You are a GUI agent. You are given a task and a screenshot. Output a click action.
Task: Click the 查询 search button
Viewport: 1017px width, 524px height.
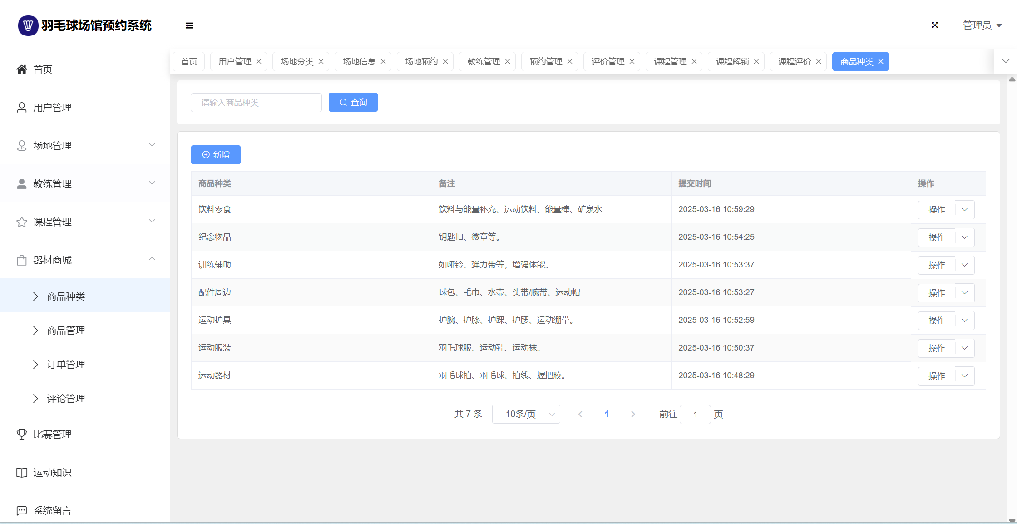coord(353,103)
